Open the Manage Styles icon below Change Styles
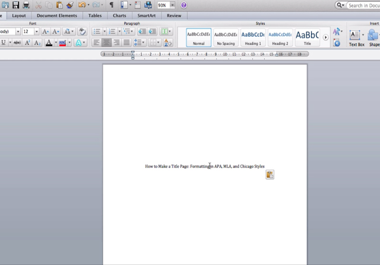The image size is (380, 265). (337, 43)
